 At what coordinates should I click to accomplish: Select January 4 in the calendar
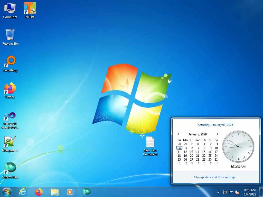click(x=179, y=148)
